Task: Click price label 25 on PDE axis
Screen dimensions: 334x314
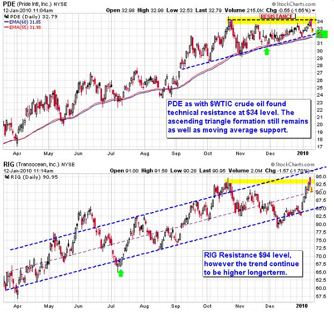Action: (x=320, y=87)
